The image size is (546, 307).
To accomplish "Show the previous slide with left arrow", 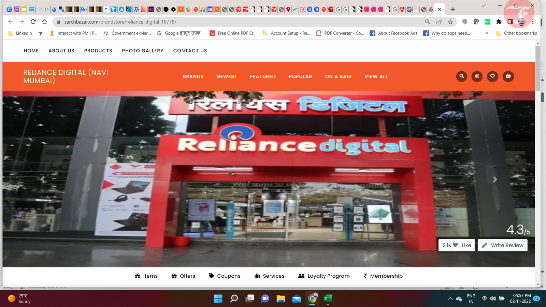I will pyautogui.click(x=43, y=179).
